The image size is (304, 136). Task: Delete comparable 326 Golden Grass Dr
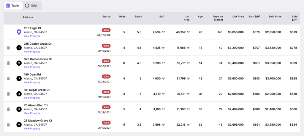8,63
